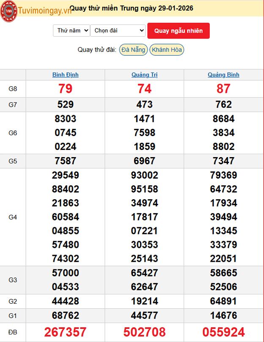Expand the 'Chọn đài' station dropdown
This screenshot has width=264, height=342.
point(118,30)
